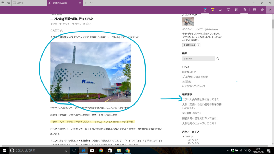This screenshot has width=274, height=154.
Task: Open Mail from the taskbar
Action: (92, 150)
